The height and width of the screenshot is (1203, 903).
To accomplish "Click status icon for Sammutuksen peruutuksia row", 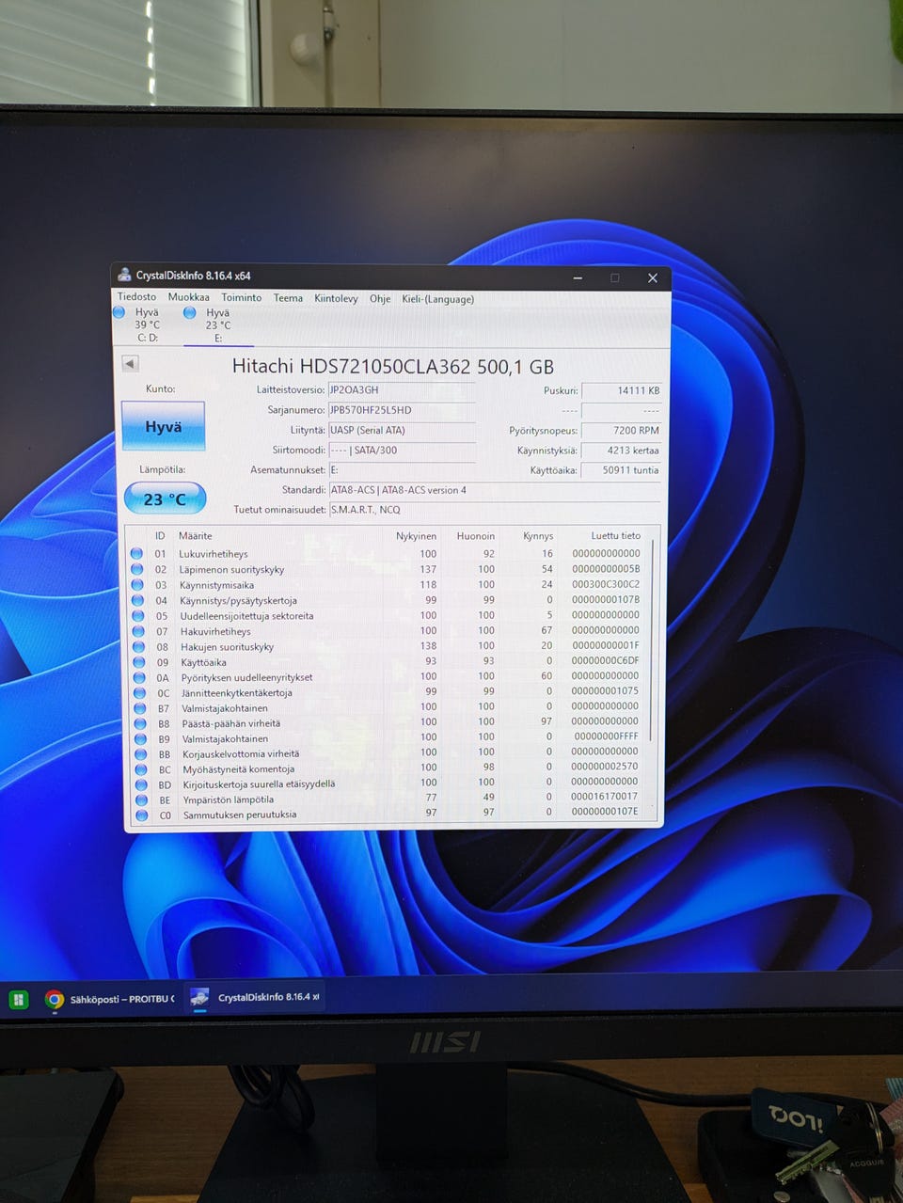I will (141, 815).
